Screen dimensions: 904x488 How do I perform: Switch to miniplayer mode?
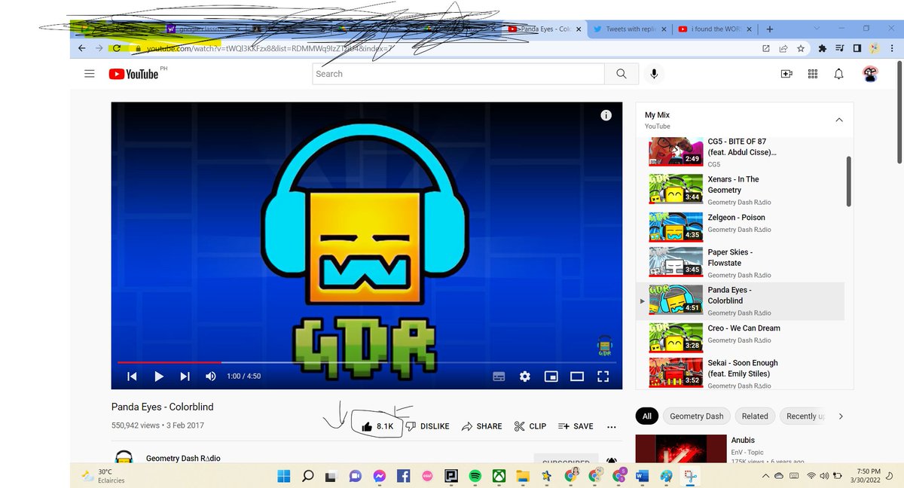tap(551, 376)
